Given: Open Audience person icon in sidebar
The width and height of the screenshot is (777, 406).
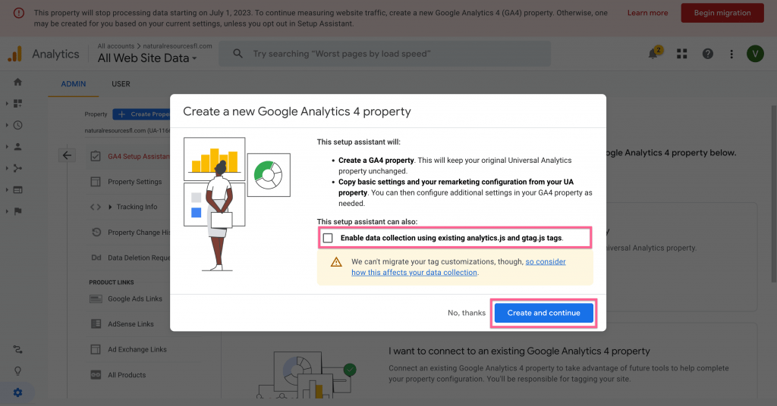Looking at the screenshot, I should point(18,147).
